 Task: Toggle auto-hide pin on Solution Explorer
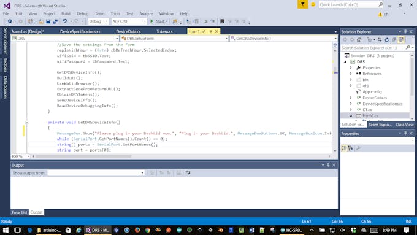point(405,31)
